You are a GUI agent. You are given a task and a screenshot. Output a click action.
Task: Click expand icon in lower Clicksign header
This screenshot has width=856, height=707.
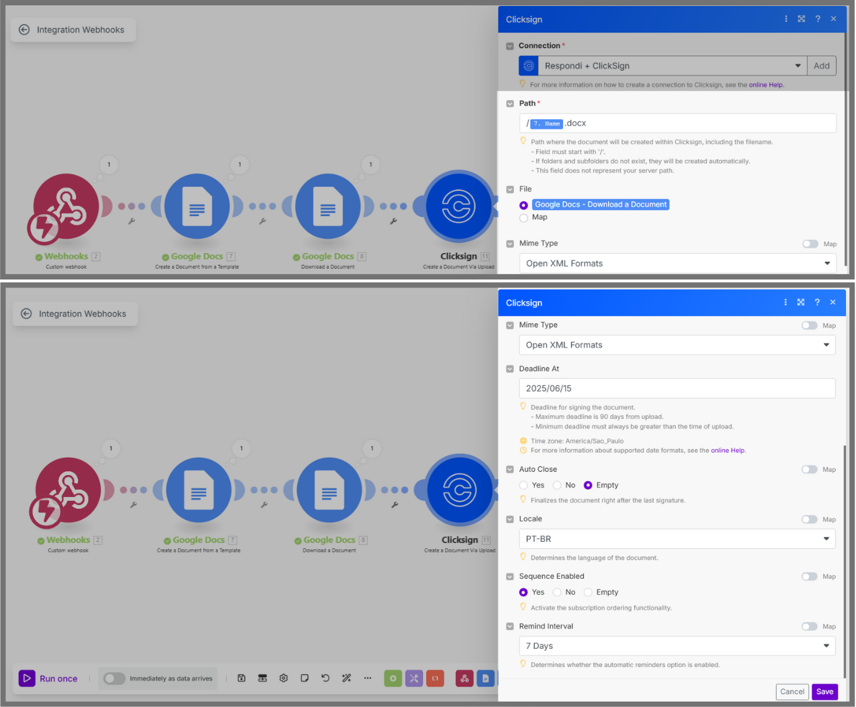pos(800,302)
